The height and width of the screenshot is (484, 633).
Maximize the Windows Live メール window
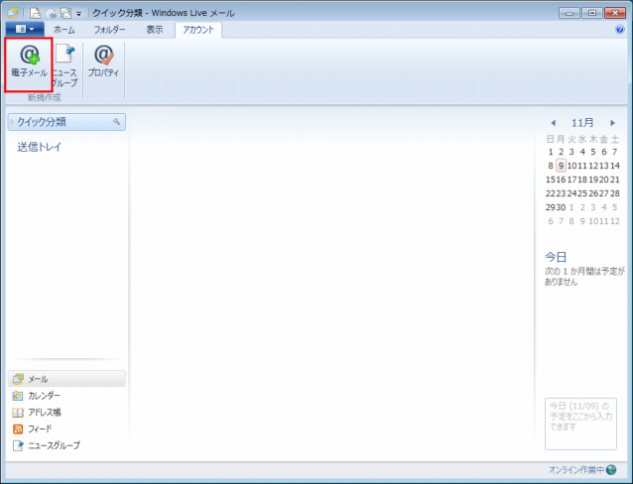tap(592, 13)
